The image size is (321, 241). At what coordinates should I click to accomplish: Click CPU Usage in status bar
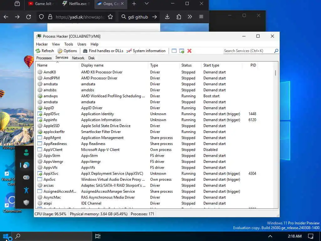click(x=50, y=214)
